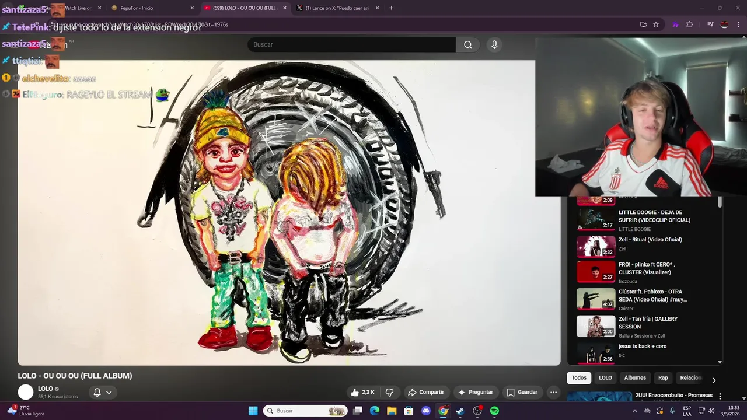Launch Microsoft Edge from the taskbar
Viewport: 747px width, 420px height.
tap(375, 411)
